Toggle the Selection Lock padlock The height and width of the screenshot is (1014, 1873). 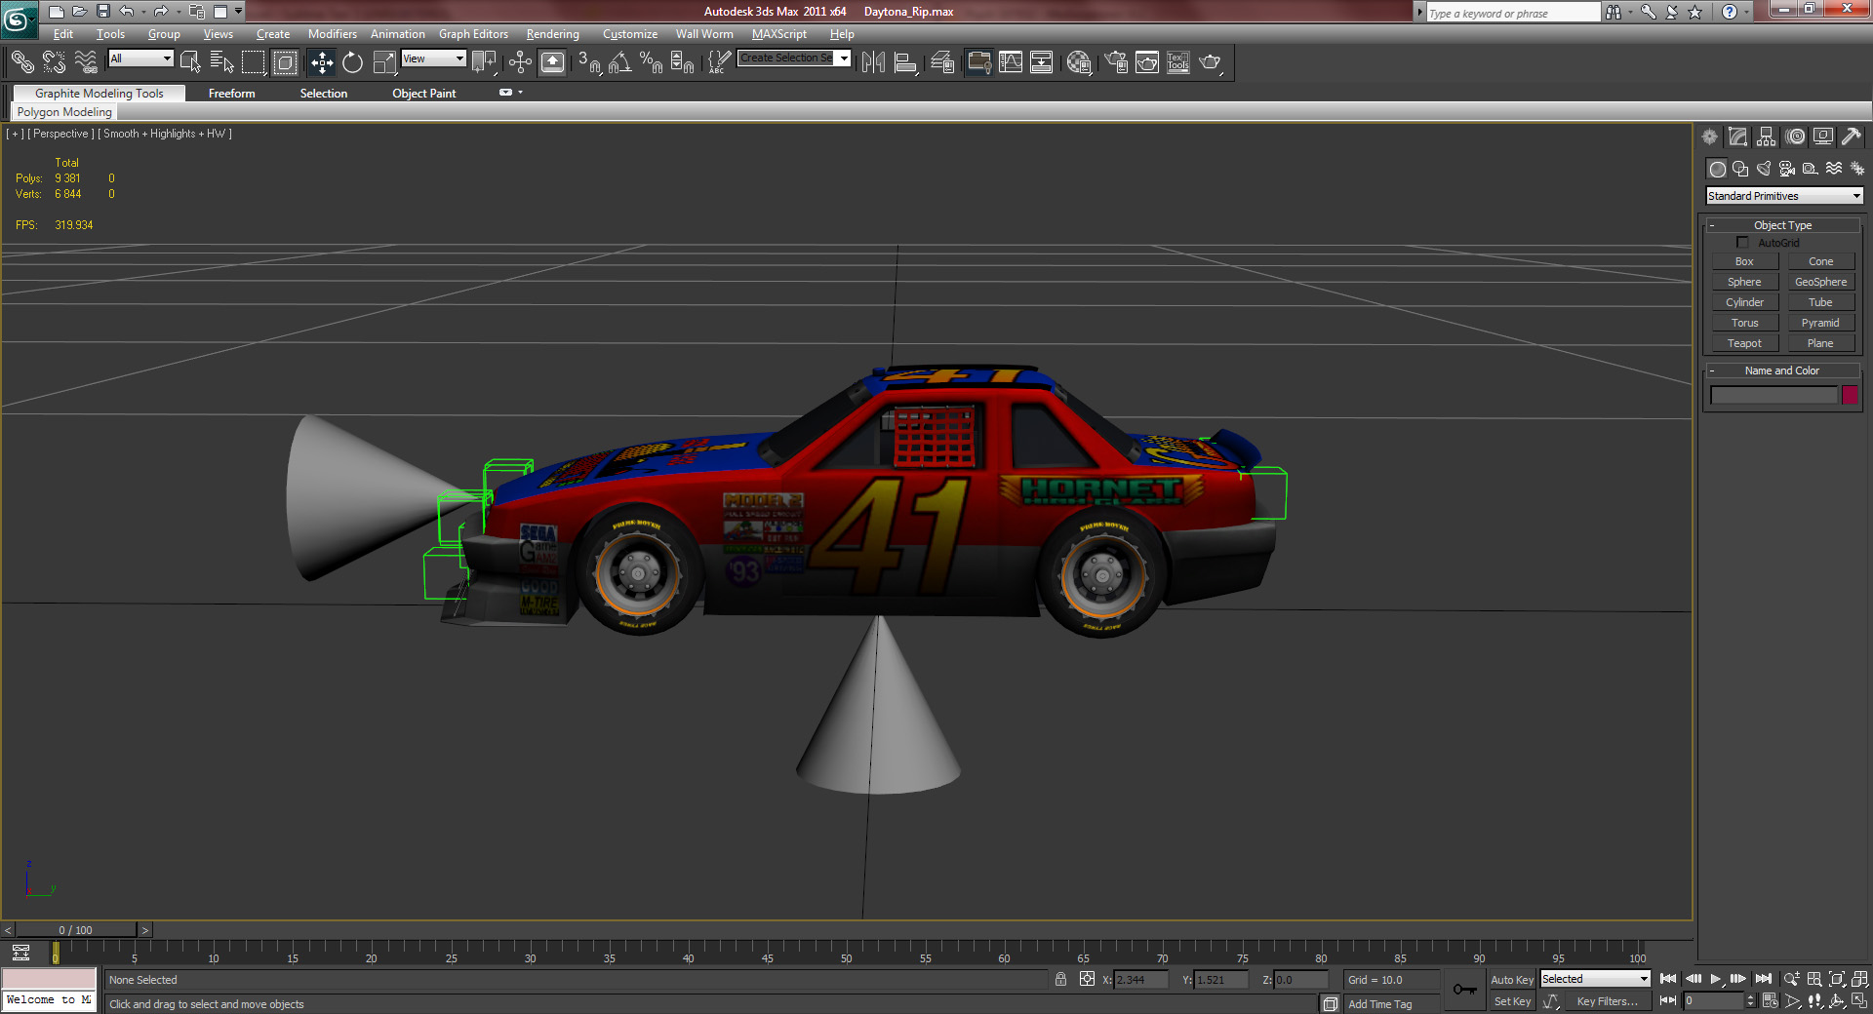[1060, 979]
